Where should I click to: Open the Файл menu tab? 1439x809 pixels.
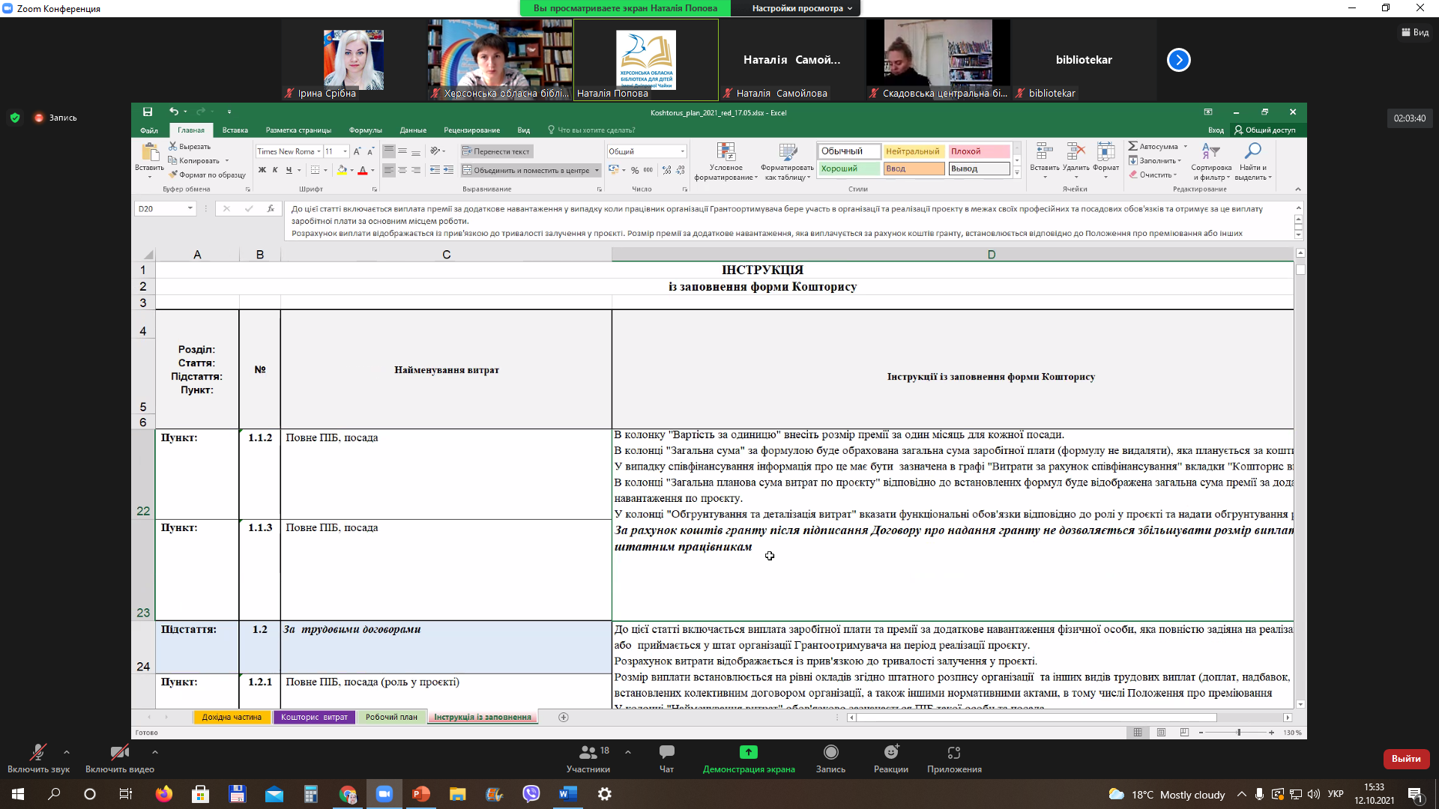coord(149,130)
